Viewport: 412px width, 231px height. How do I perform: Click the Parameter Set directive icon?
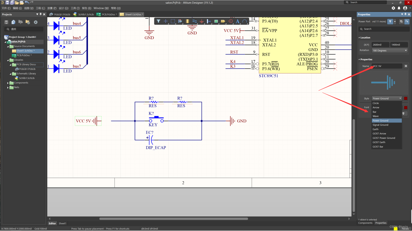(231, 21)
